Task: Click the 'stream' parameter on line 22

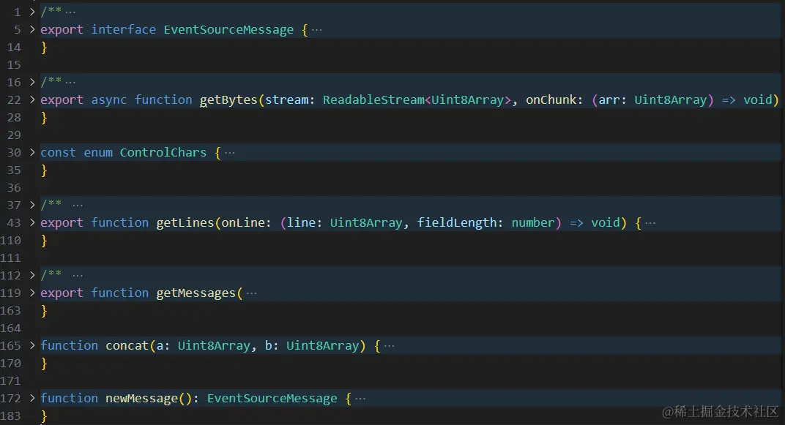Action: tap(286, 99)
